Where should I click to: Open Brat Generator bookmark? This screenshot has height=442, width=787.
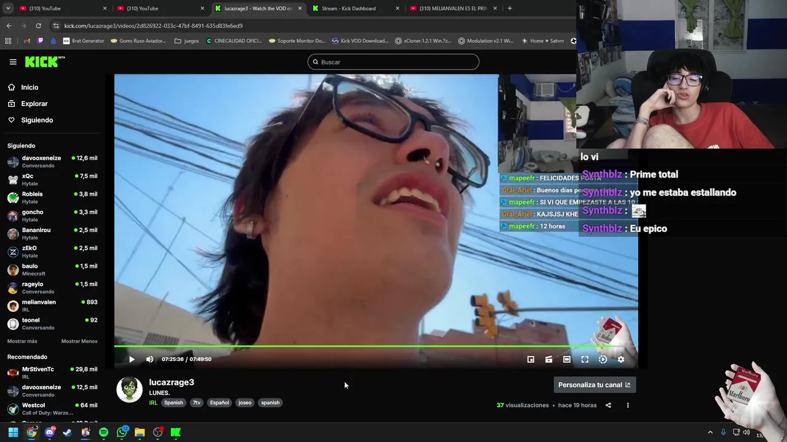pyautogui.click(x=84, y=41)
